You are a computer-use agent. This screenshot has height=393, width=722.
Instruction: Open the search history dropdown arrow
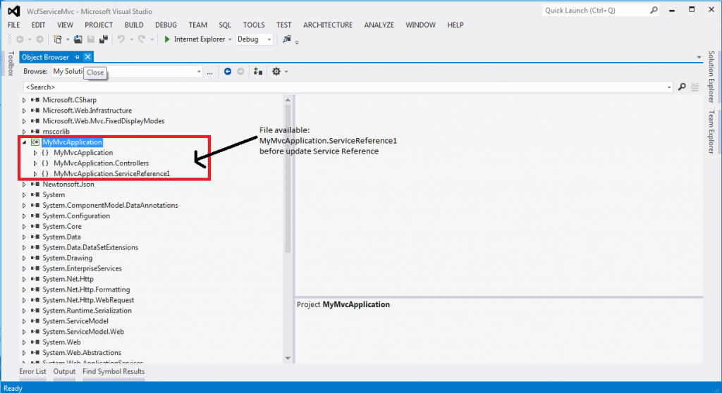[669, 87]
